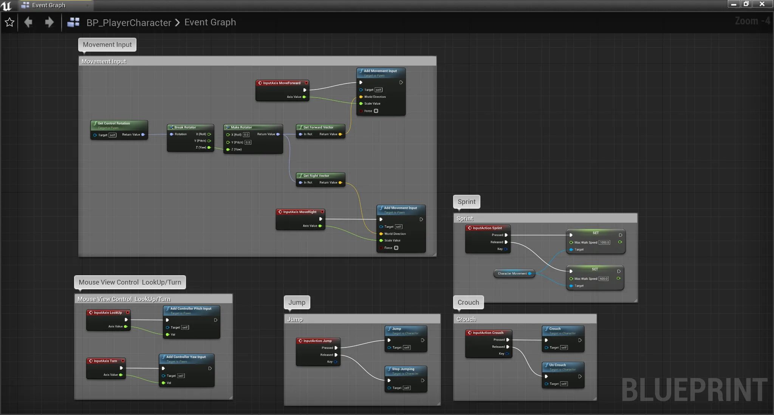Select the InputAxis MoveForward node header
The image size is (774, 415).
(x=282, y=83)
